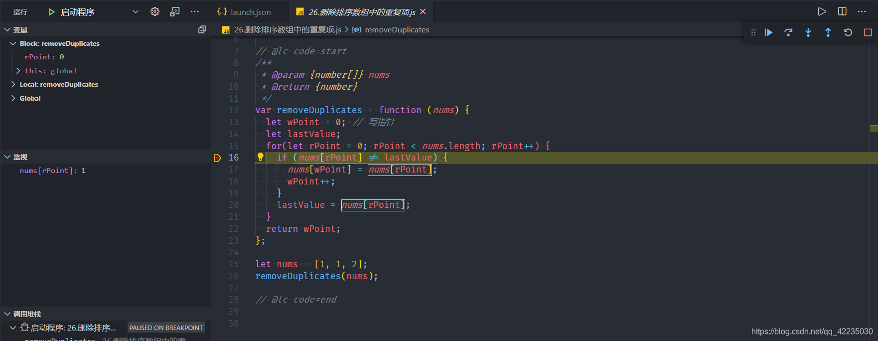Run file with editor play button
878x341 pixels.
click(822, 11)
